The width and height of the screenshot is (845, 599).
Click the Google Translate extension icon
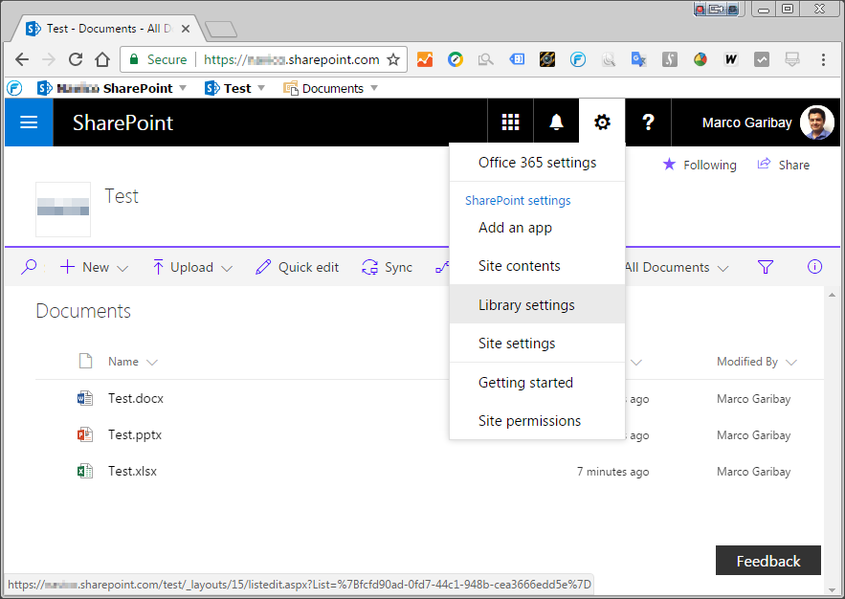pyautogui.click(x=638, y=59)
